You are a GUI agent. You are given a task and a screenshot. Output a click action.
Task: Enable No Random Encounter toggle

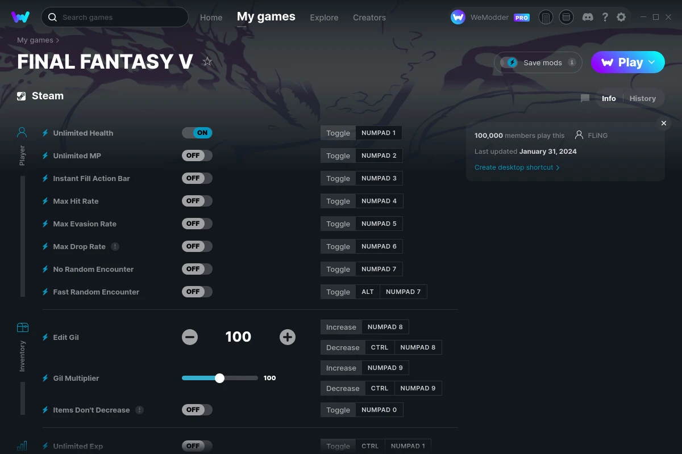tap(197, 269)
